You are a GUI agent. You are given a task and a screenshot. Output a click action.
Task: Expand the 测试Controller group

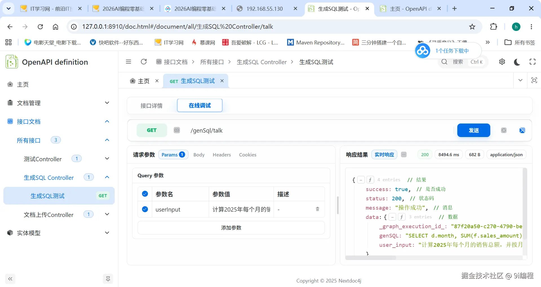59,159
